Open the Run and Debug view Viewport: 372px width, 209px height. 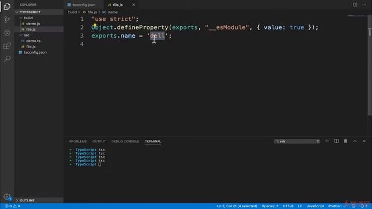click(7, 33)
